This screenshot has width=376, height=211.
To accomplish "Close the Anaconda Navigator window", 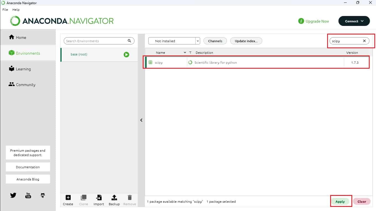I will (370, 3).
